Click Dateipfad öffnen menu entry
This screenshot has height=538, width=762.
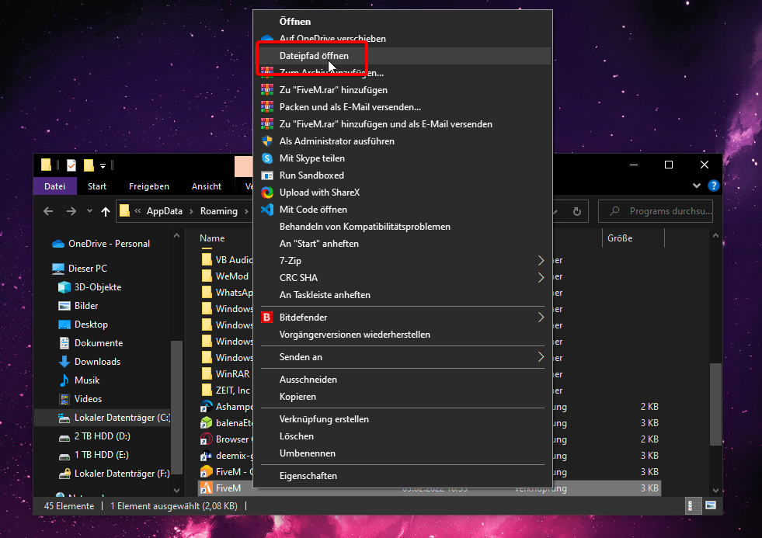[x=314, y=56]
